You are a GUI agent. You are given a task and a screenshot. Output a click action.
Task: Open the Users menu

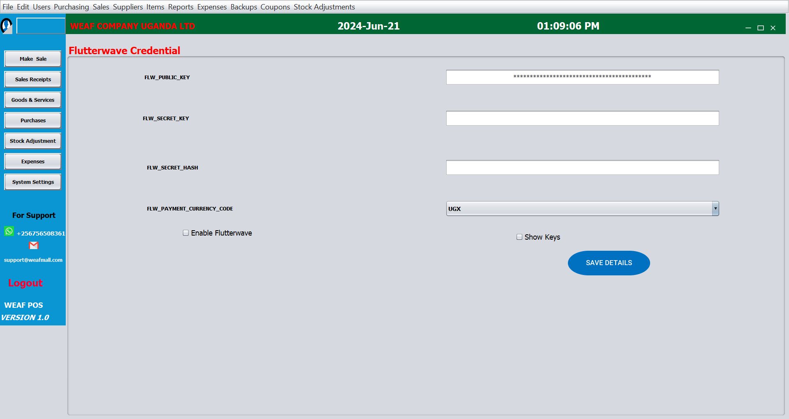[x=42, y=7]
